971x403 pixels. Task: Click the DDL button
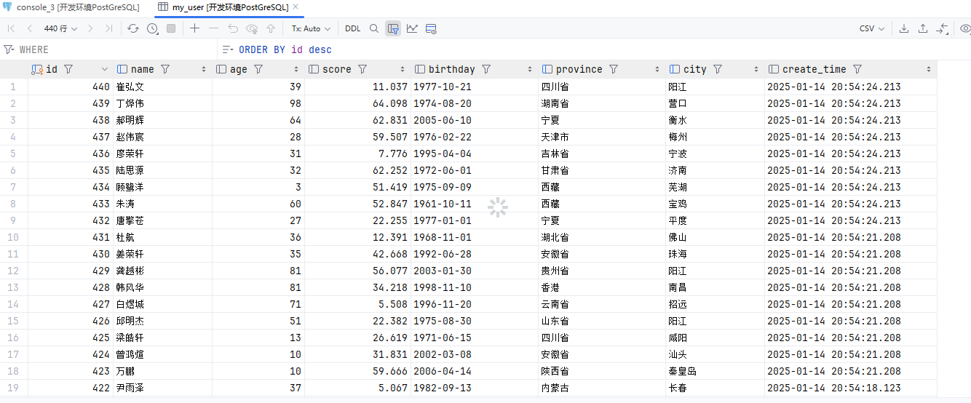point(352,28)
